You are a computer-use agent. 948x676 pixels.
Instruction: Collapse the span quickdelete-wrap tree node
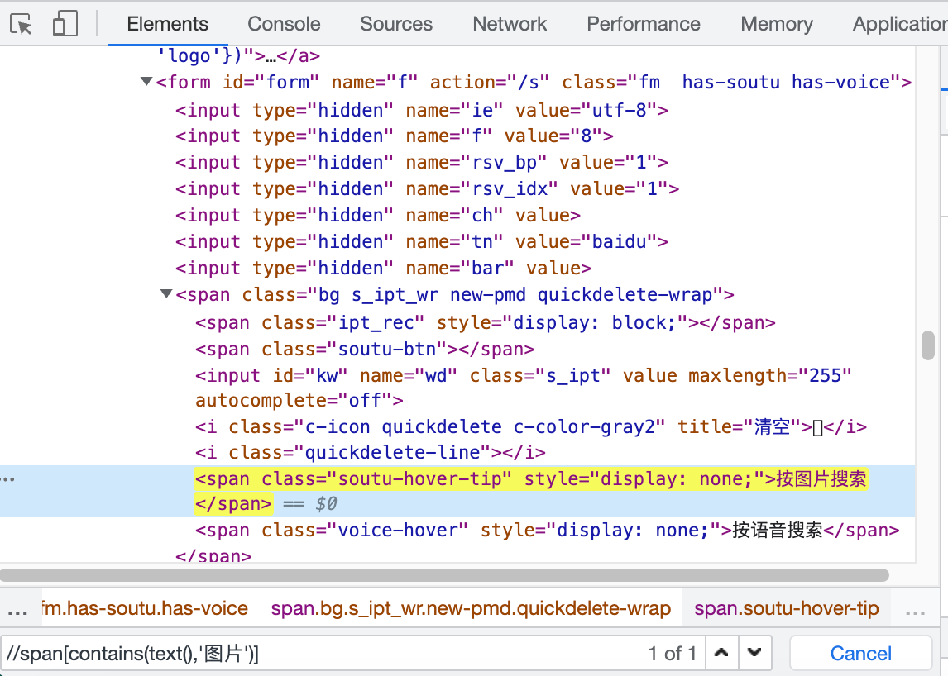(x=167, y=294)
